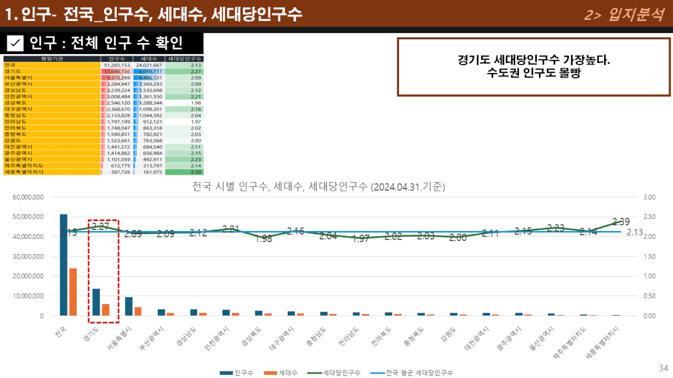Select the red dashed box around 경기도
673x378 pixels.
[103, 221]
